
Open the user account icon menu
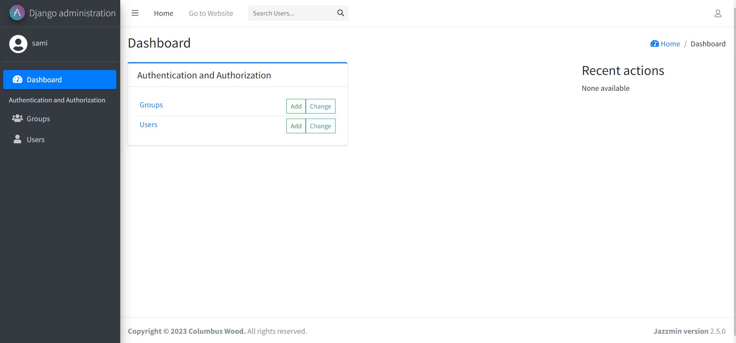pos(718,14)
